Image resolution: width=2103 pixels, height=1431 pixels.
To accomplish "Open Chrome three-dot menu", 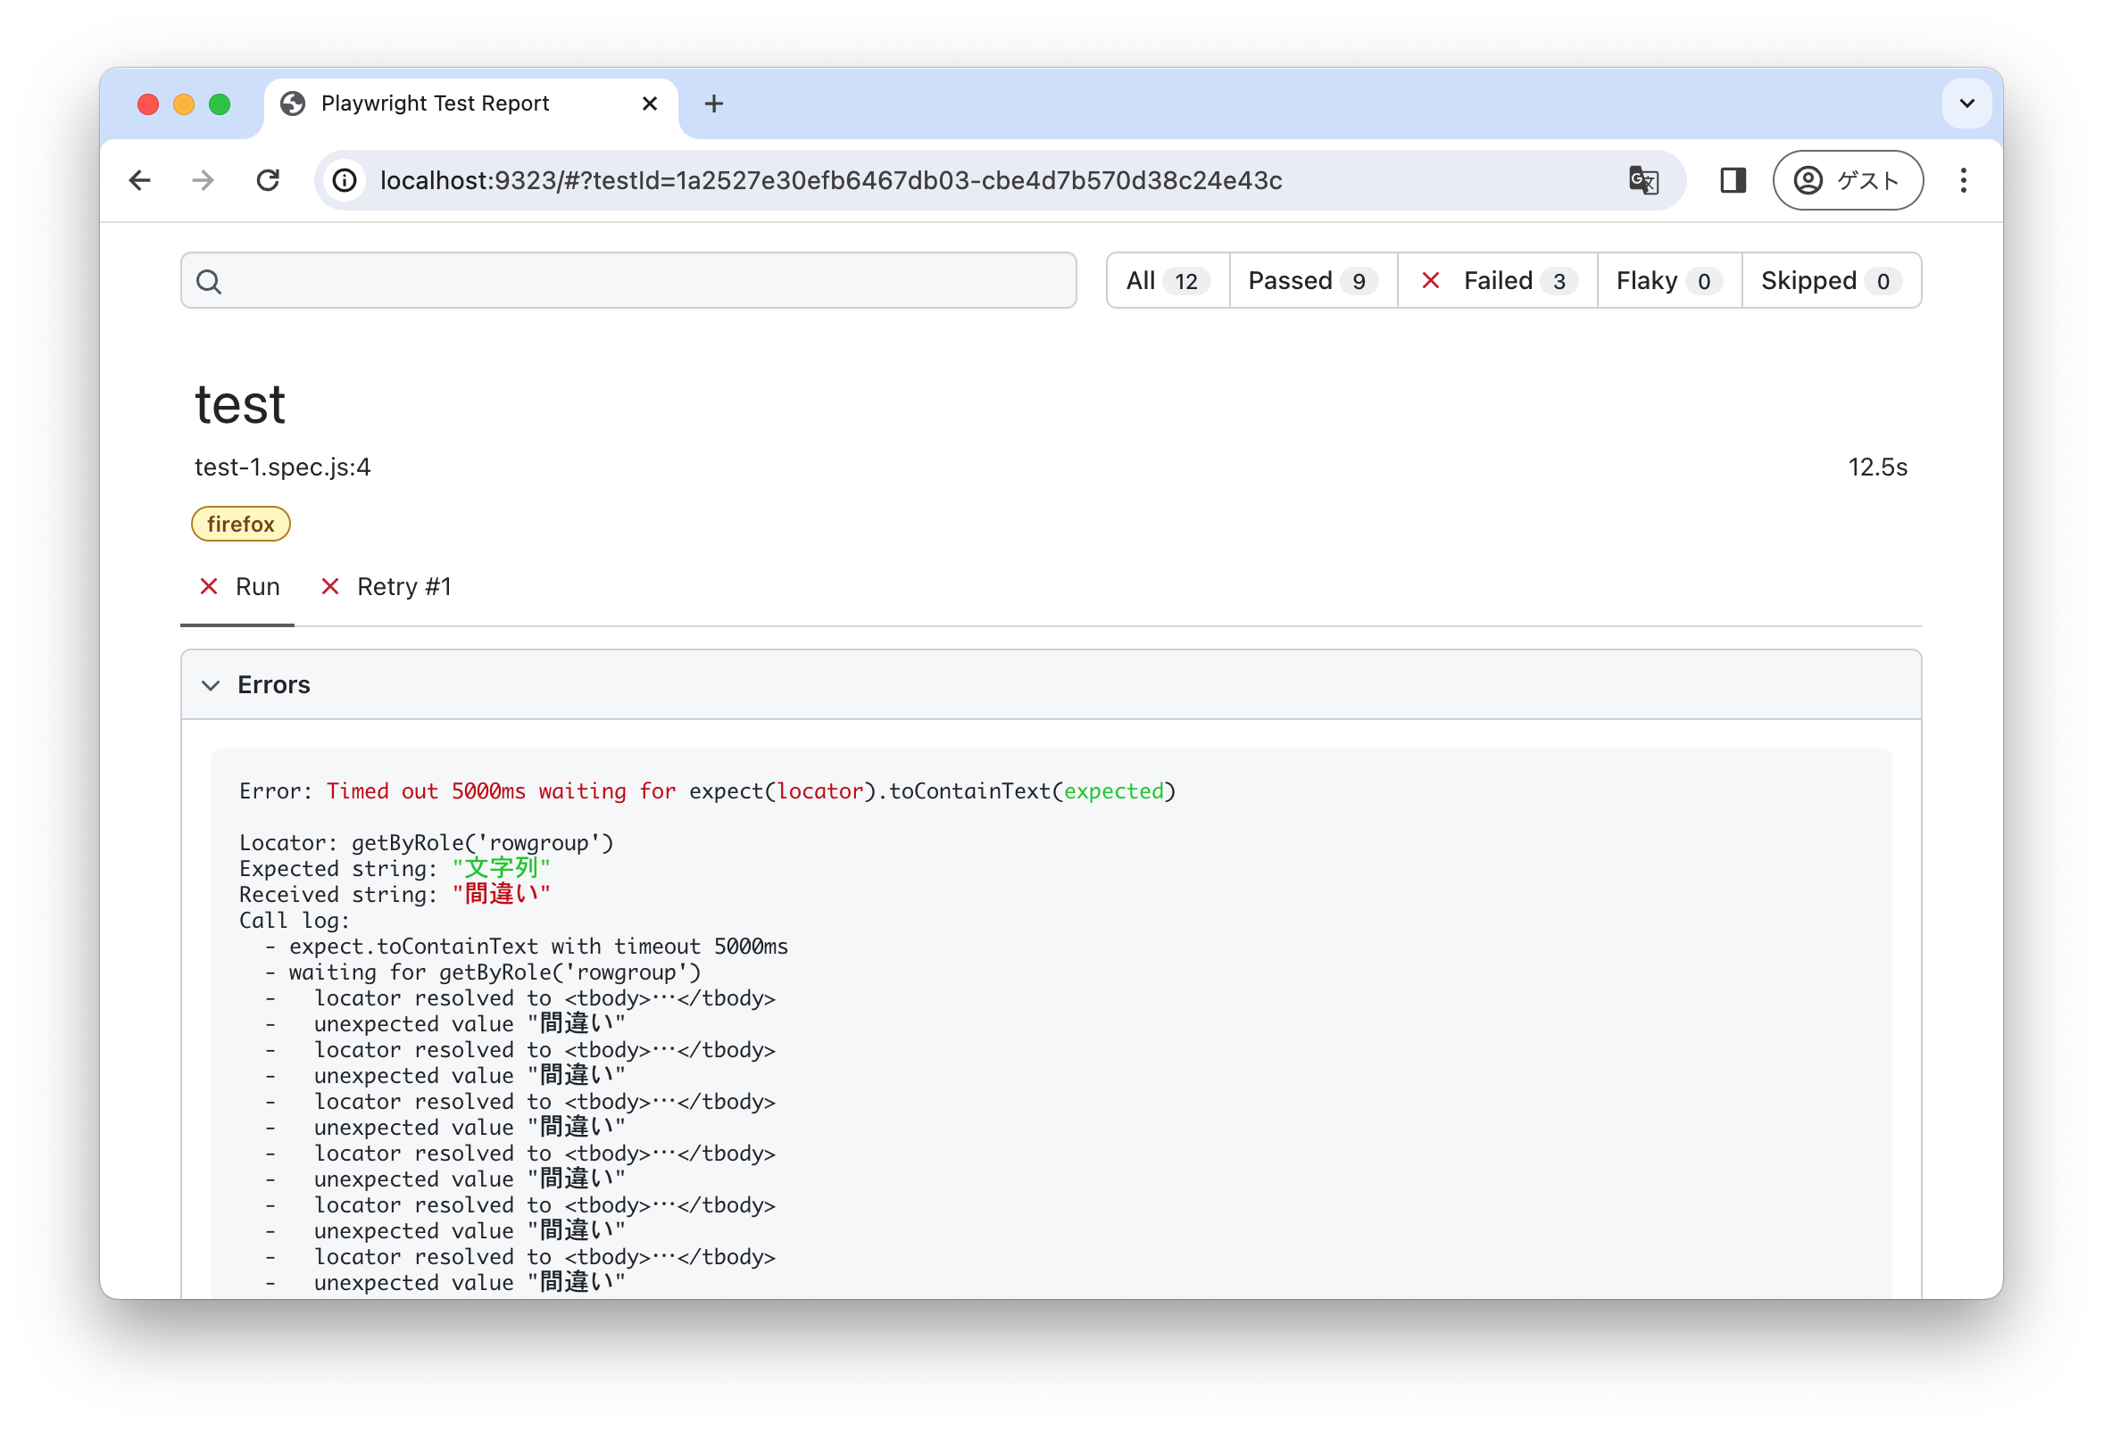I will [1963, 180].
